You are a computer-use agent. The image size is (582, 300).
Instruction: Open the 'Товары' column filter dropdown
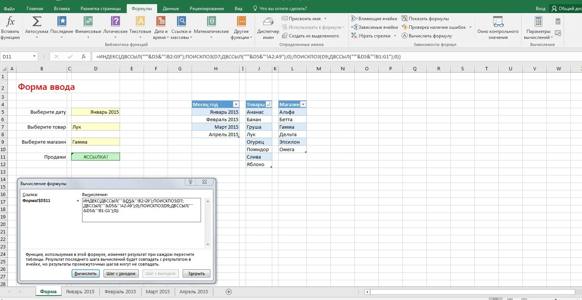point(268,105)
